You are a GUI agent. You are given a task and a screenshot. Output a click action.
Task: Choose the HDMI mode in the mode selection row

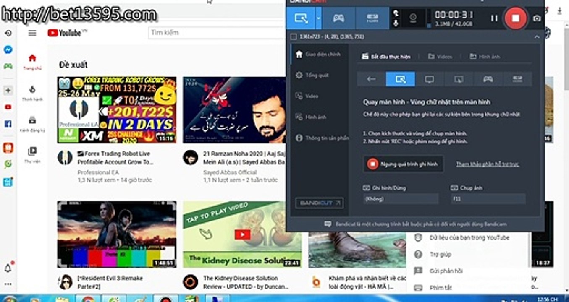(517, 79)
